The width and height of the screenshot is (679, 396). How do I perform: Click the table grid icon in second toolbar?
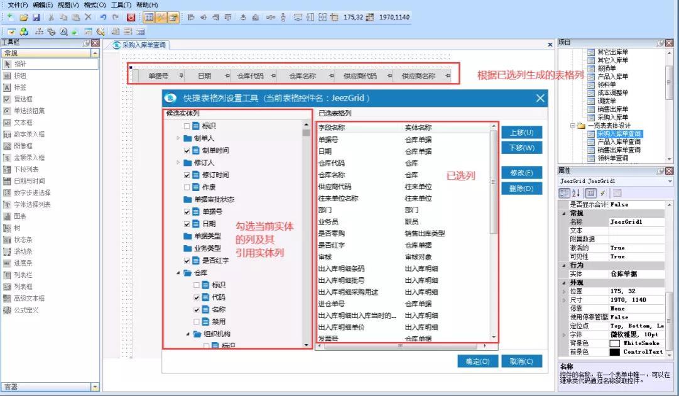[x=140, y=31]
